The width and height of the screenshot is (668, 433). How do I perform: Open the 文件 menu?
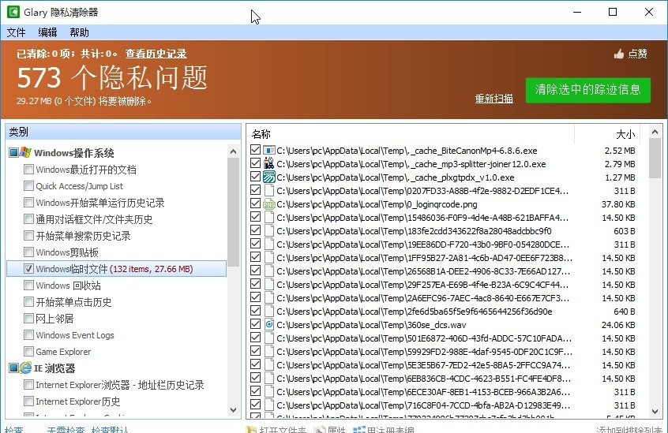point(16,32)
